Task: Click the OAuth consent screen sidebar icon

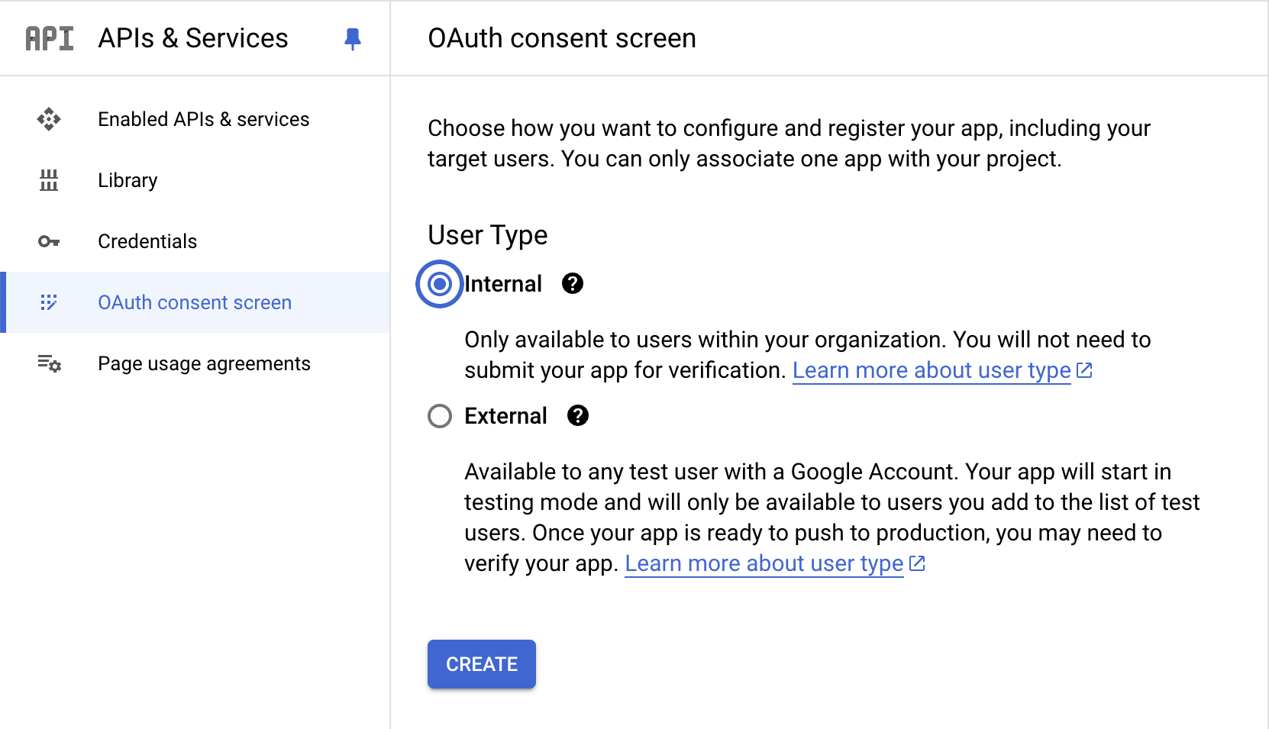Action: (49, 302)
